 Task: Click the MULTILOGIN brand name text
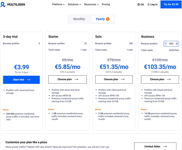pos(16,4)
